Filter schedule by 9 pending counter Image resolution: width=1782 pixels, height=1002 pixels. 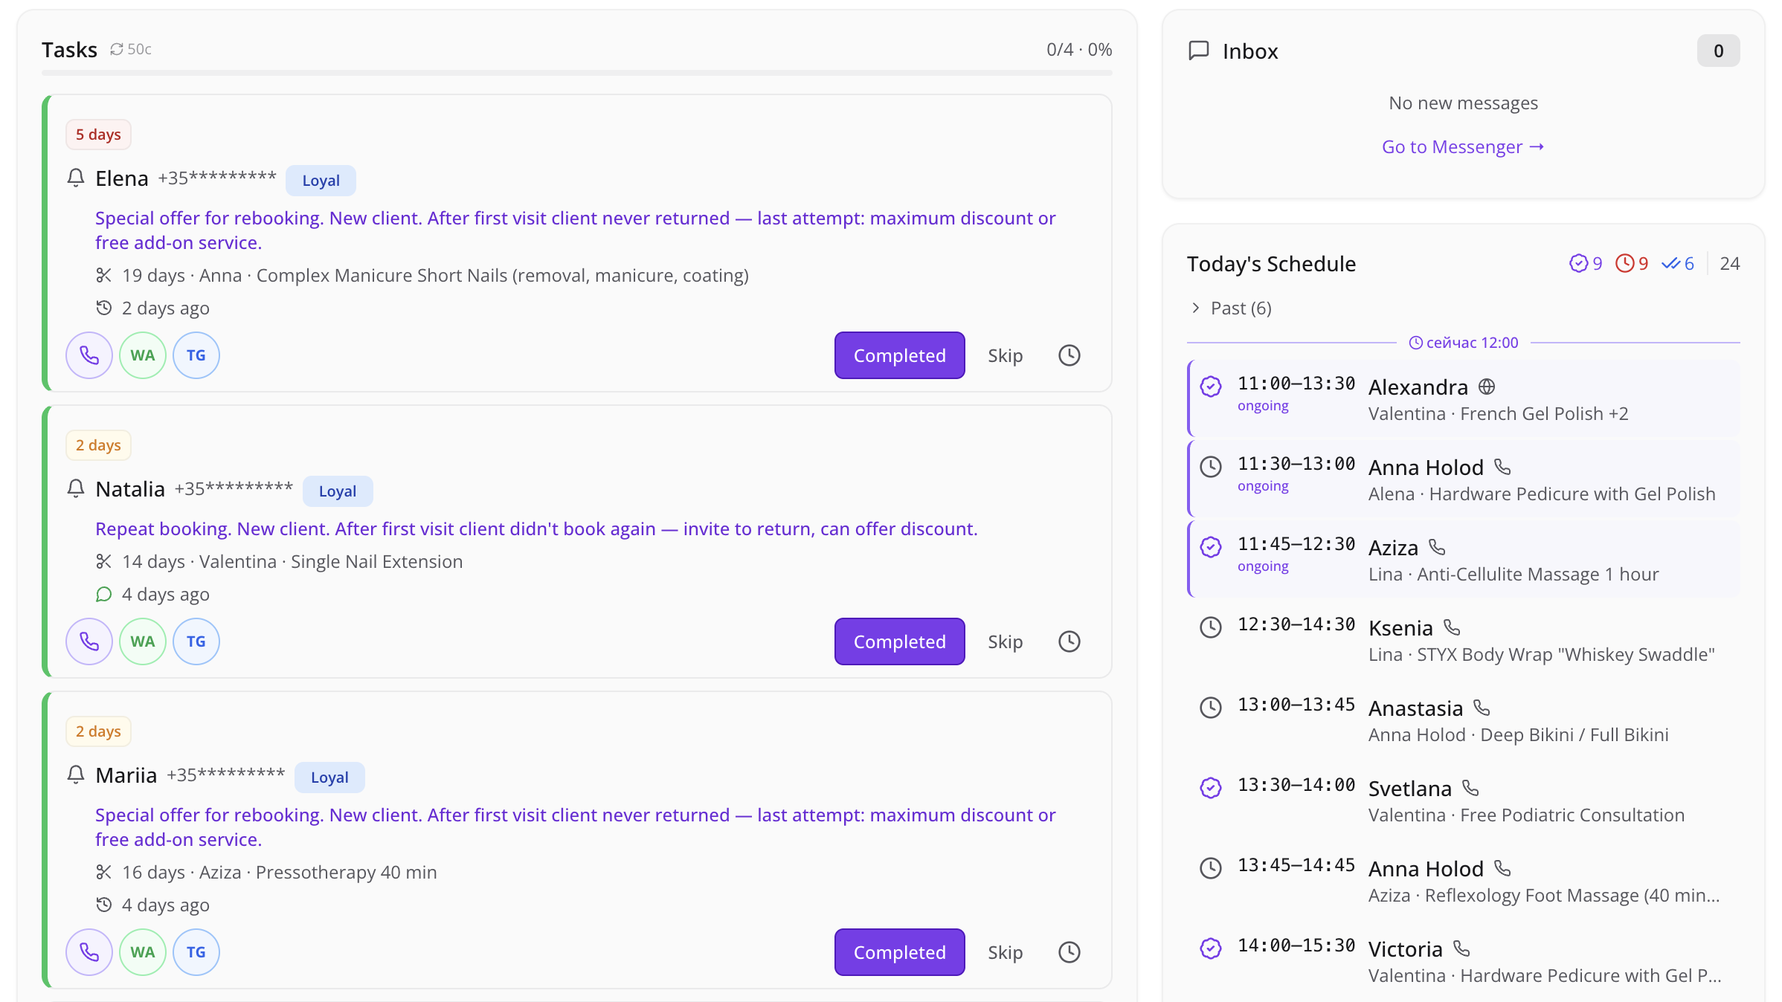[x=1632, y=263]
